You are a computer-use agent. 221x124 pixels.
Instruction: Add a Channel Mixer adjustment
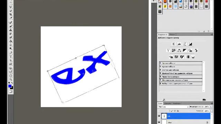[x=196, y=50]
